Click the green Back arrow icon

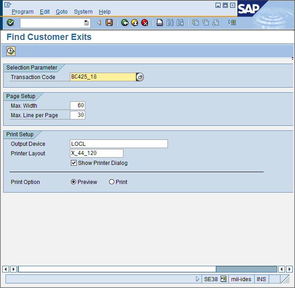(x=124, y=23)
